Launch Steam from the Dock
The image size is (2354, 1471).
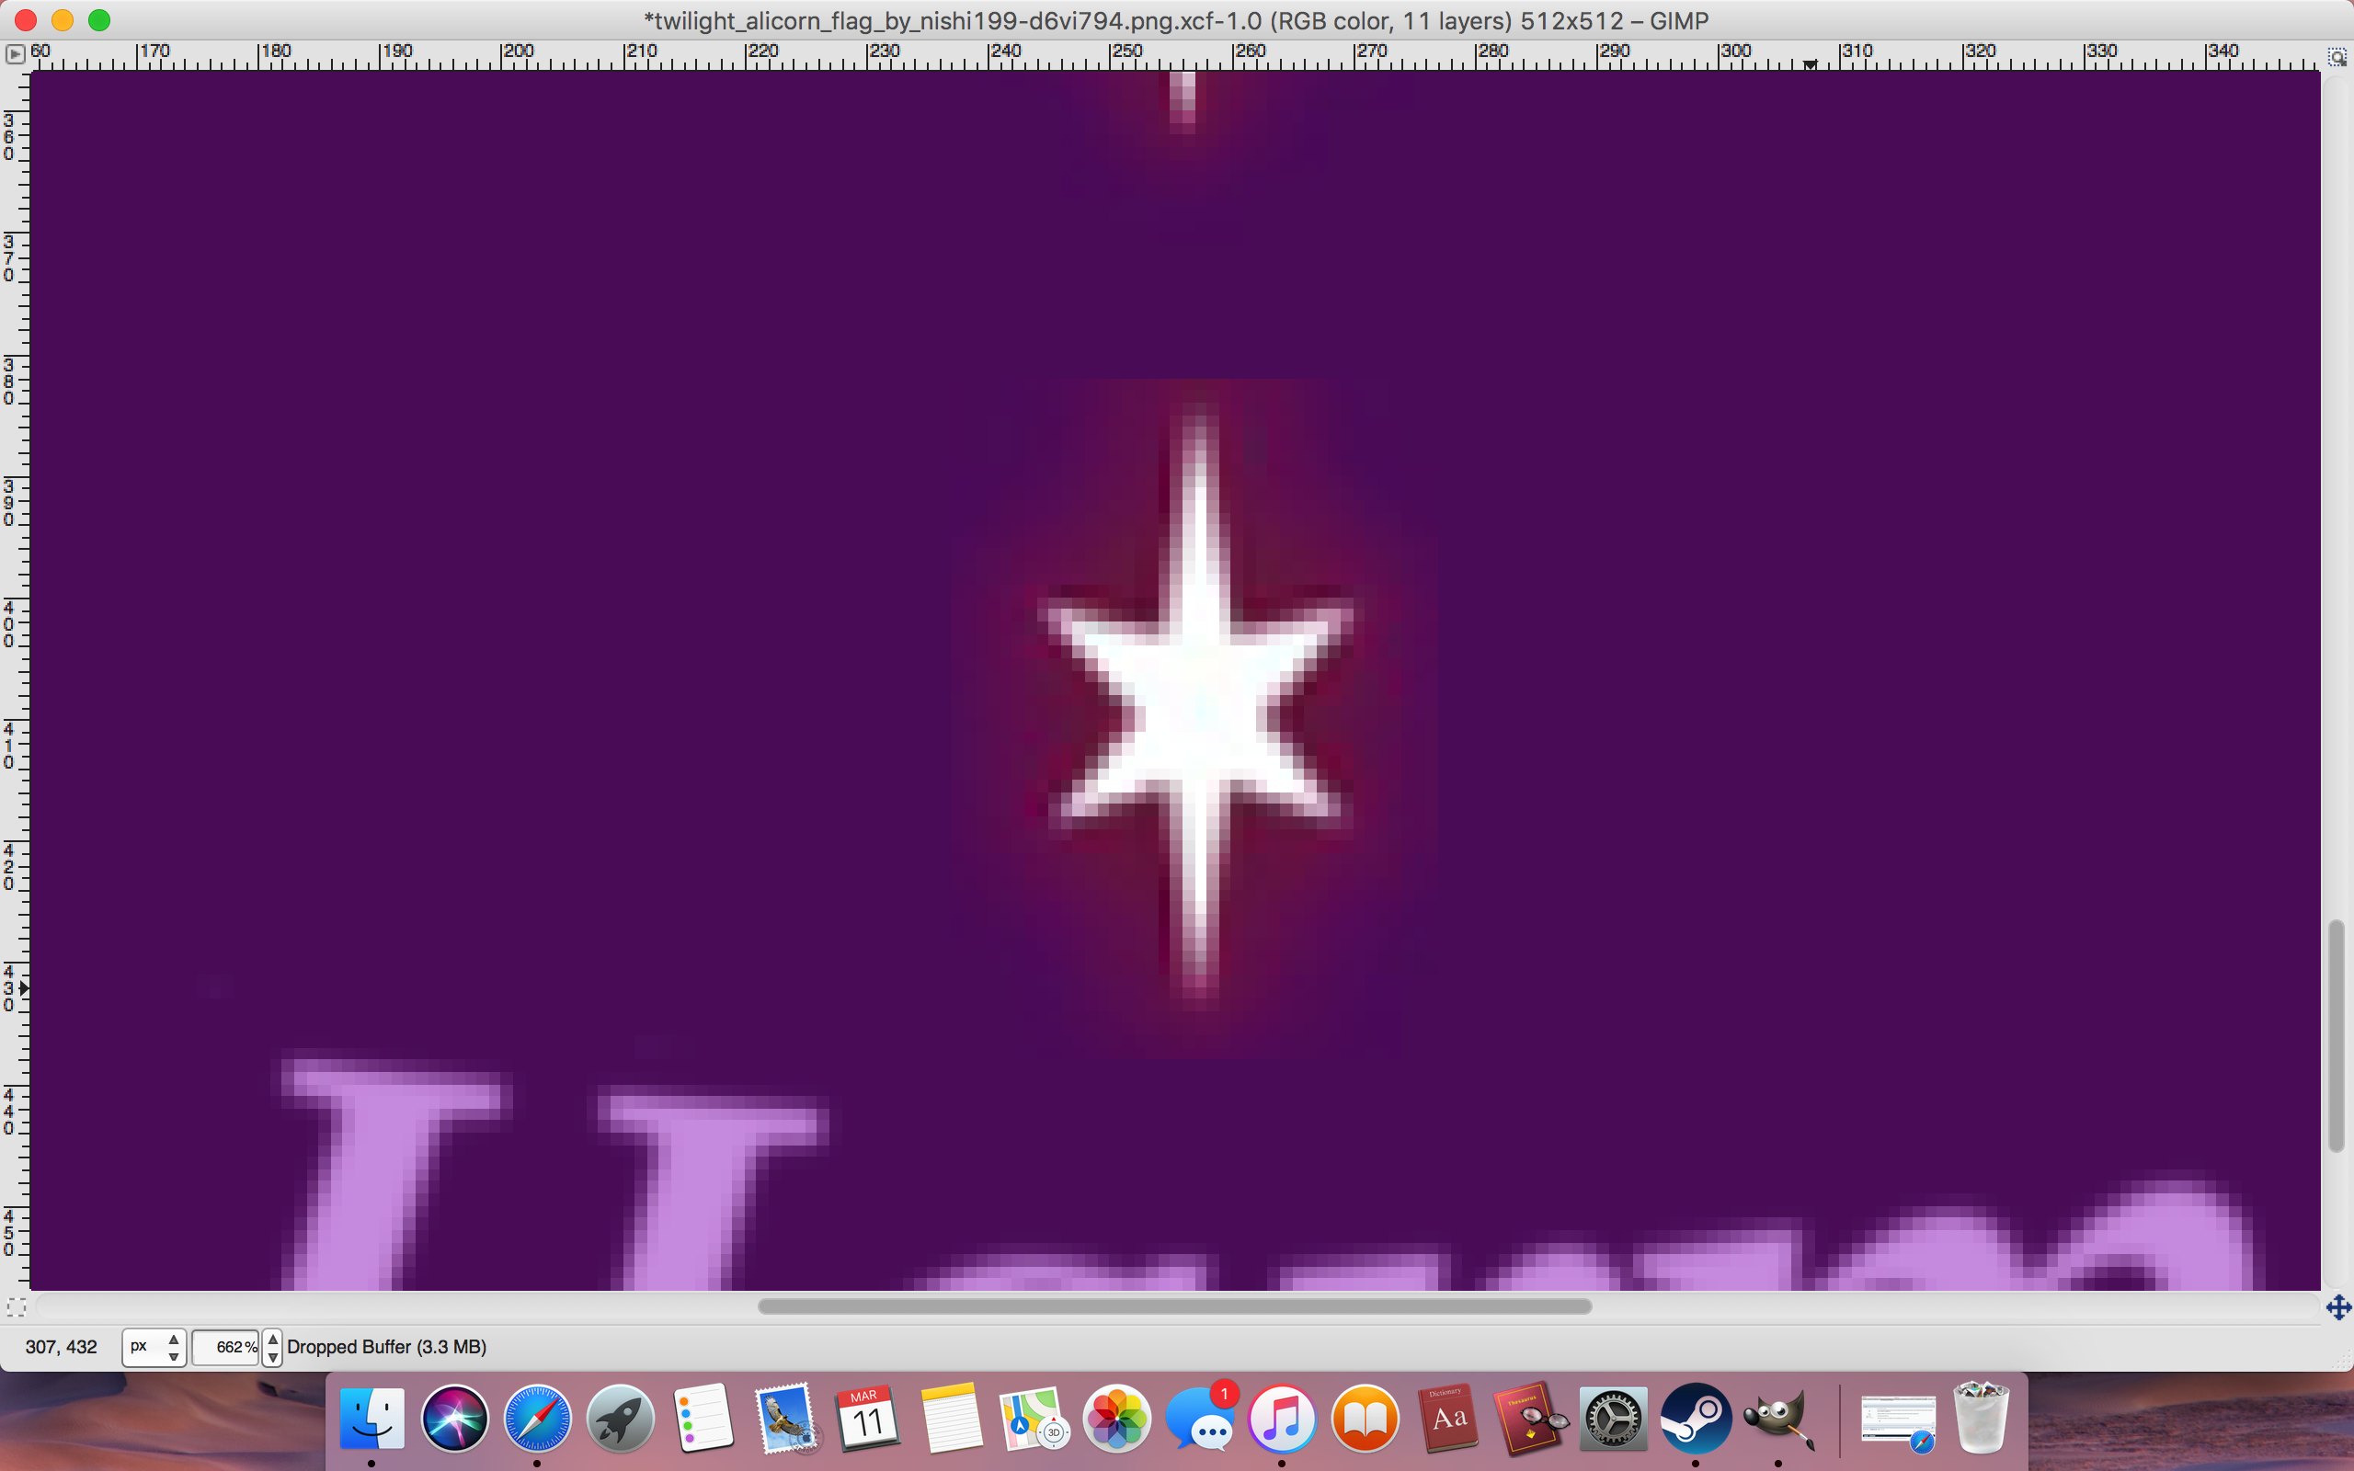click(x=1696, y=1419)
